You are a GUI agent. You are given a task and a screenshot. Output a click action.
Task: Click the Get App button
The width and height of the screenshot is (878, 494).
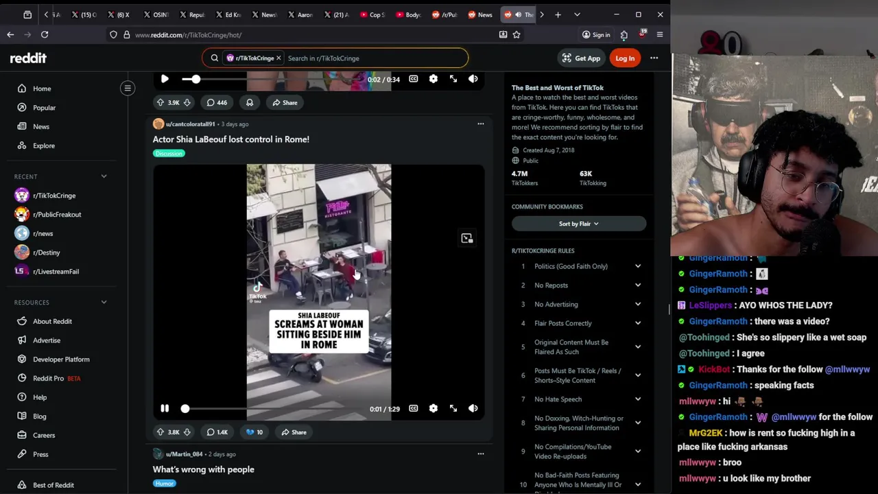(581, 58)
